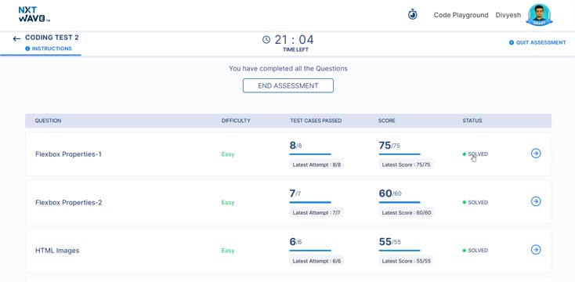Viewport: 575px width, 282px height.
Task: Click the back arrow beside Coding Test 2
Action: 16,39
